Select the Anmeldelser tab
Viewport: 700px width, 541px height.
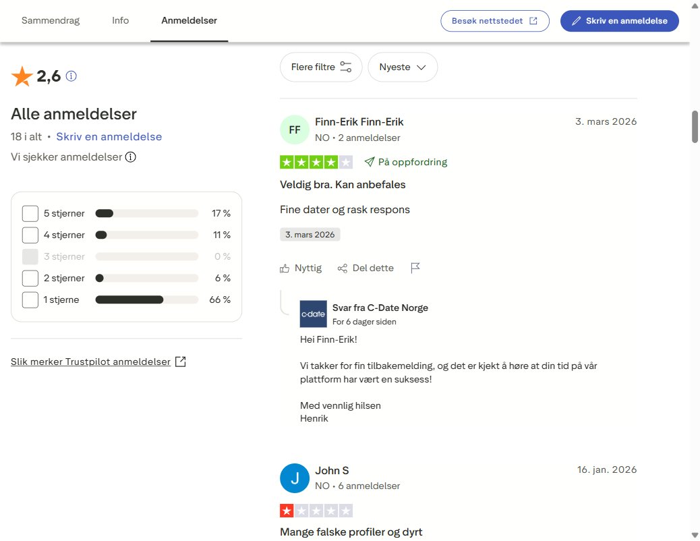tap(189, 20)
